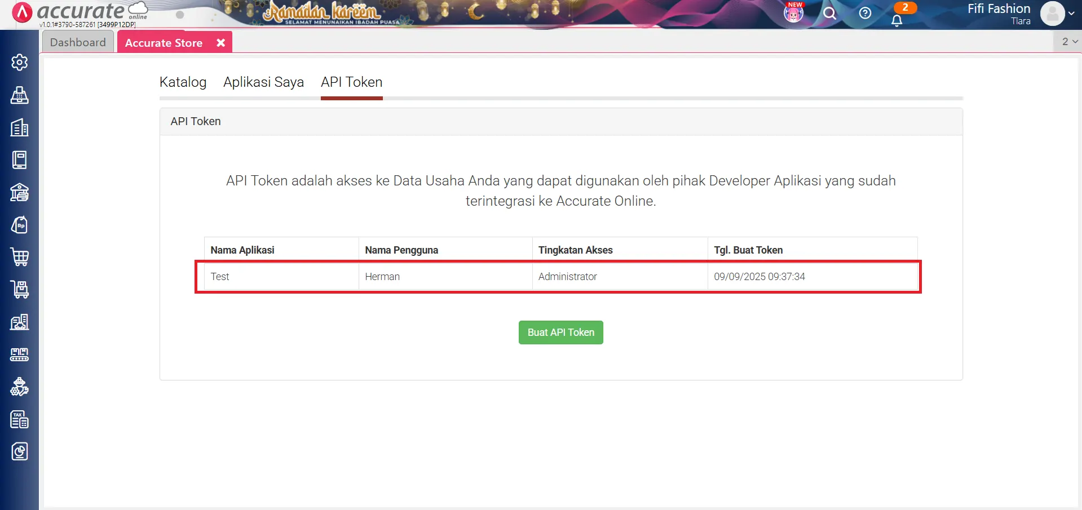Expand the user profile dropdown chevron
The height and width of the screenshot is (510, 1082).
(x=1070, y=14)
